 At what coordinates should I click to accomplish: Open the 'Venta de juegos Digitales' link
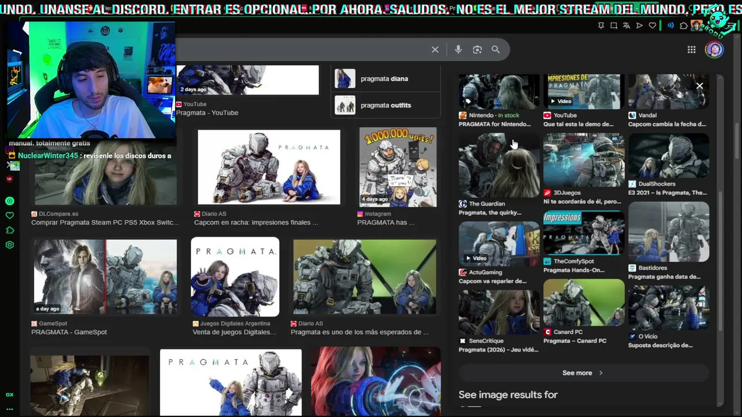pyautogui.click(x=235, y=332)
